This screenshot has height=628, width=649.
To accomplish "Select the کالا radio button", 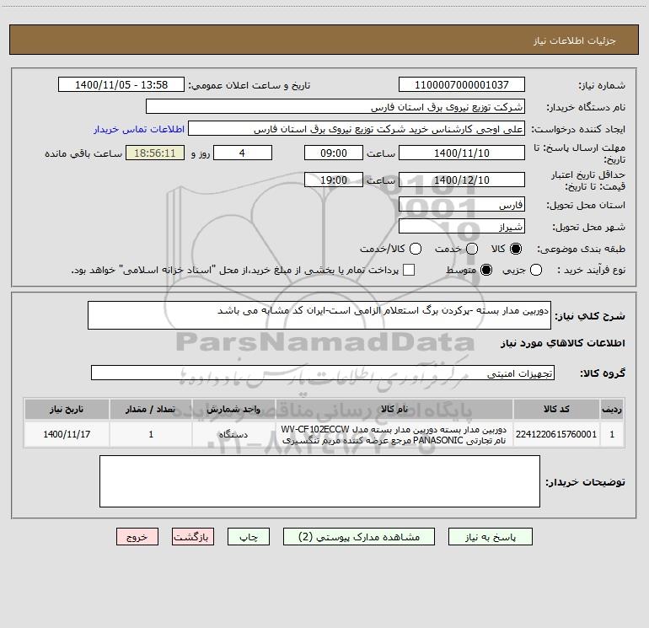I will coord(516,249).
